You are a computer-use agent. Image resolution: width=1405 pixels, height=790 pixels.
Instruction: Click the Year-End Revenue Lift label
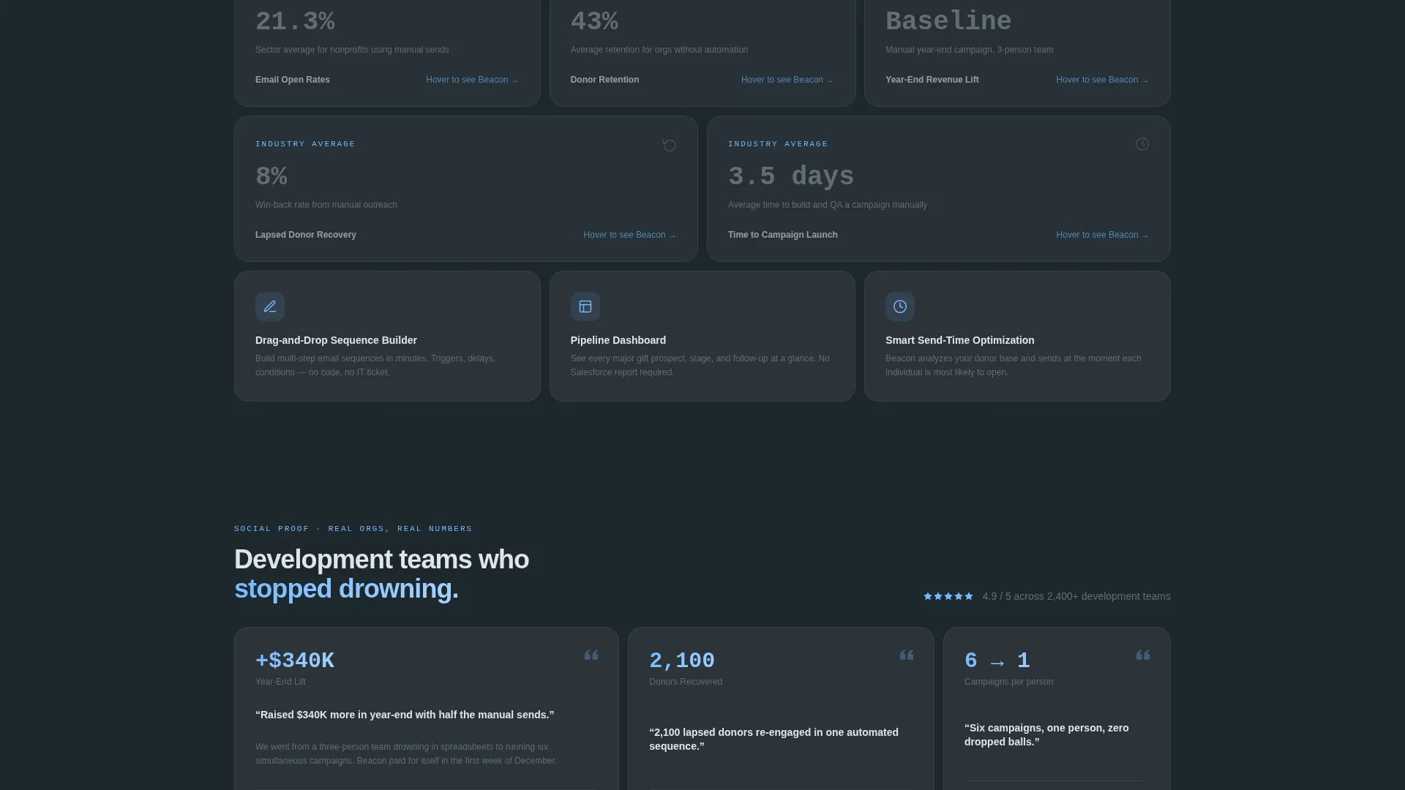[x=932, y=80]
